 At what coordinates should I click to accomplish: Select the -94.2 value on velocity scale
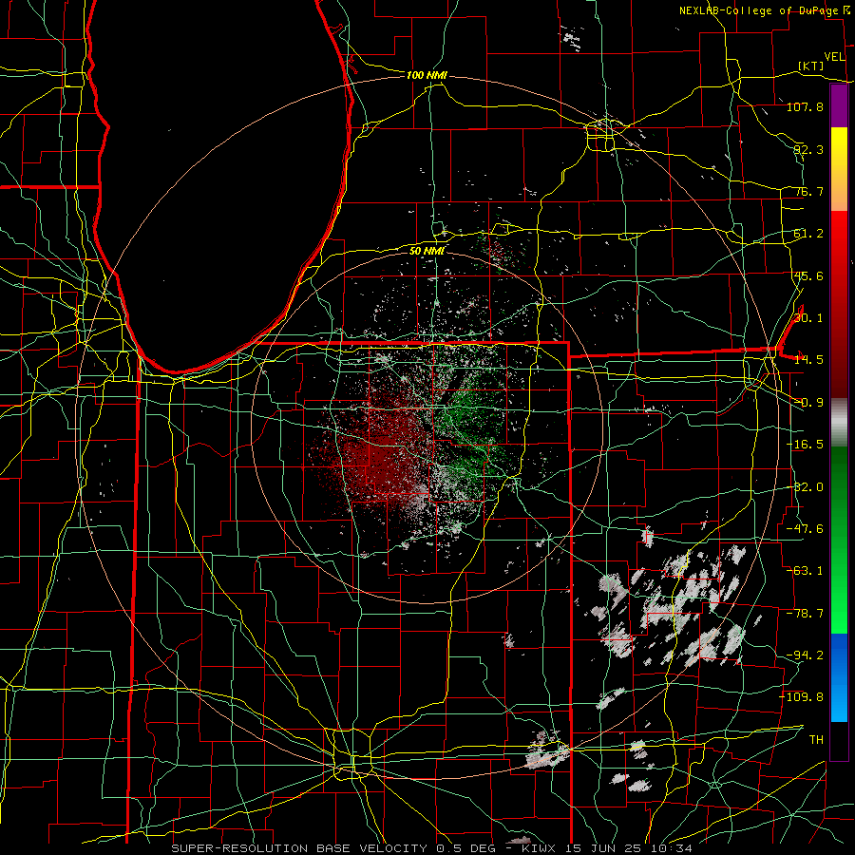[x=805, y=655]
